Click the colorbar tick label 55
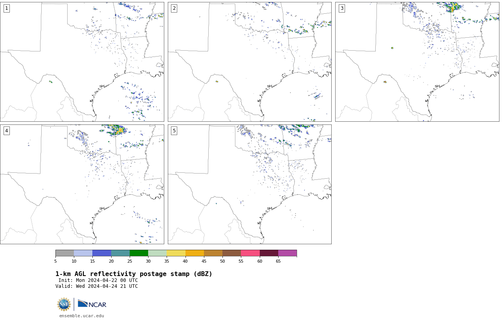The width and height of the screenshot is (503, 320). point(241,261)
